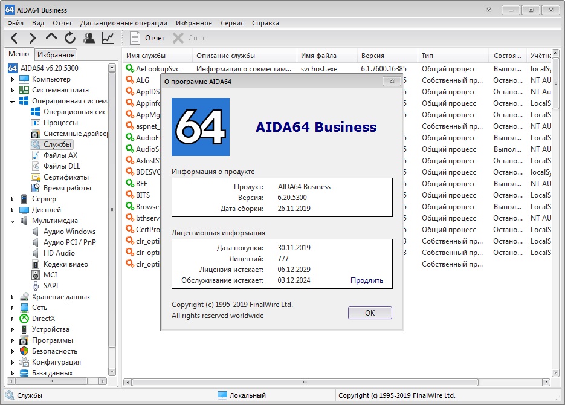Select Безопасность shield icon in tree
Image resolution: width=565 pixels, height=405 pixels.
[x=24, y=351]
